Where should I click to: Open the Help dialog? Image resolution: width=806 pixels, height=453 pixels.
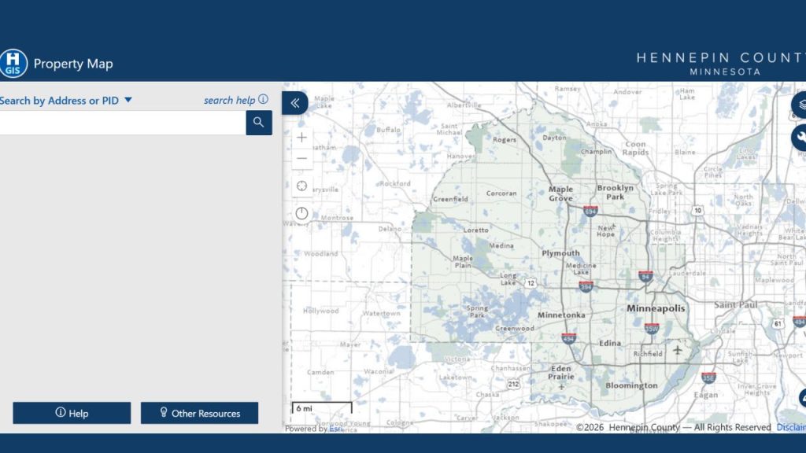(72, 412)
